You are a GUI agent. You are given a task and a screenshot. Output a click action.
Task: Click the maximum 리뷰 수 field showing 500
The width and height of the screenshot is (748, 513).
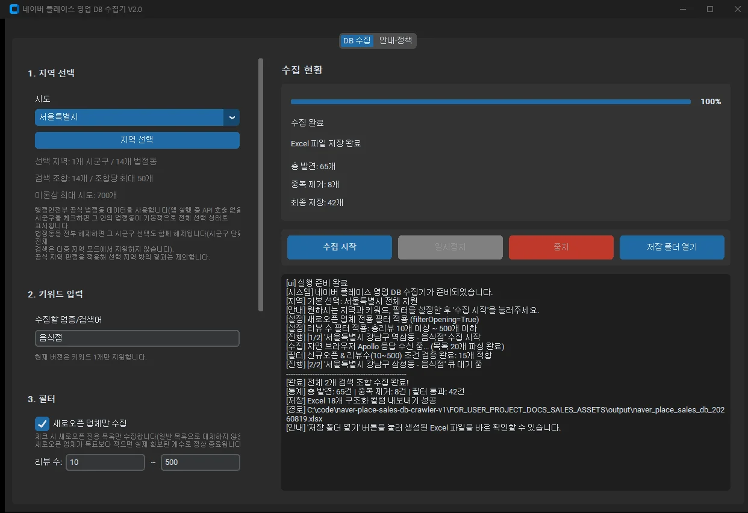[x=201, y=462]
